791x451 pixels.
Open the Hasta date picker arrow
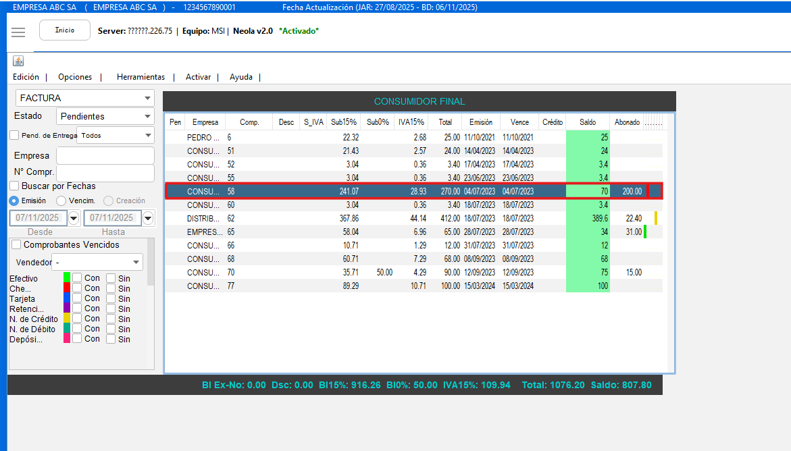[148, 218]
